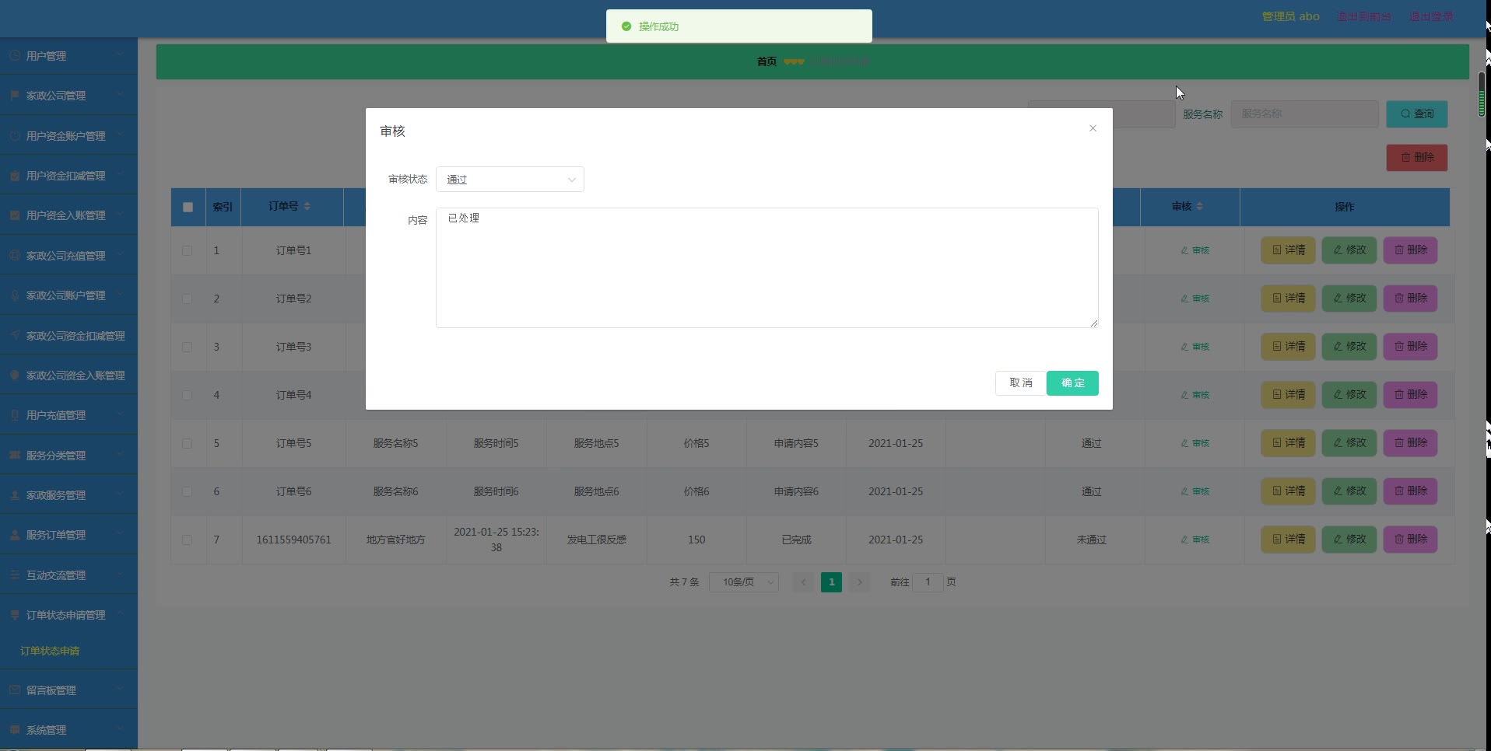The width and height of the screenshot is (1491, 751).
Task: Click 首页 in the breadcrumb bar
Action: click(x=767, y=61)
